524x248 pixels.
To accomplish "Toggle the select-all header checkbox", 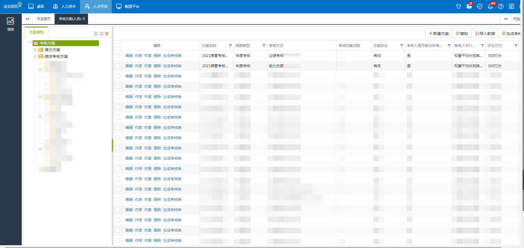I will click(118, 46).
